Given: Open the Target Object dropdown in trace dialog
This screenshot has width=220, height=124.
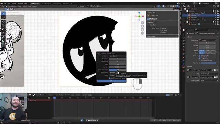Looking at the screenshot, I should coord(118,56).
